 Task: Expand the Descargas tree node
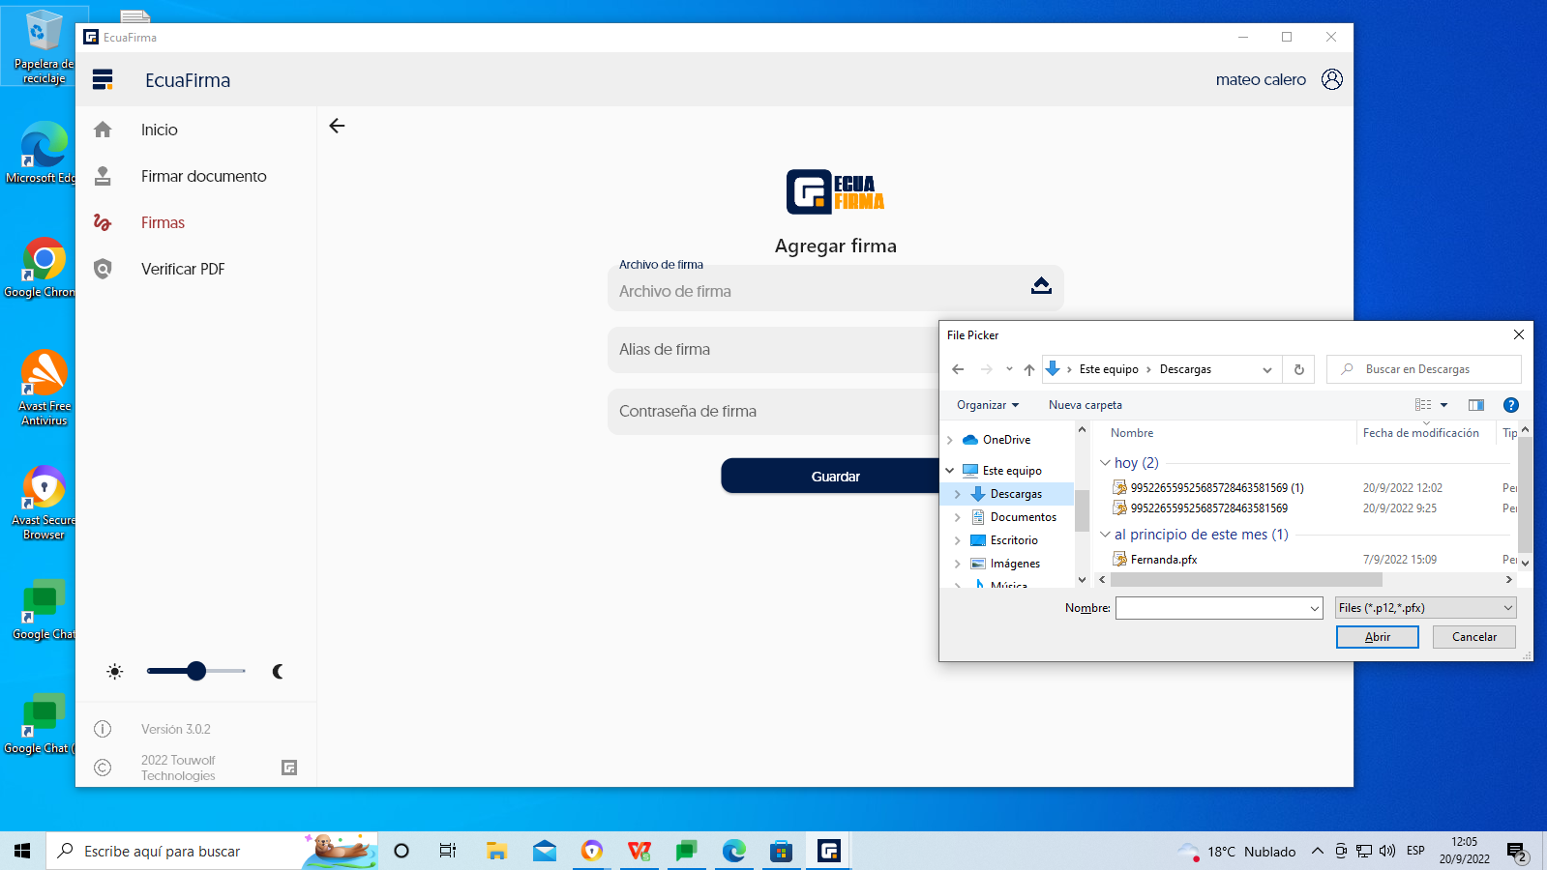click(x=958, y=494)
